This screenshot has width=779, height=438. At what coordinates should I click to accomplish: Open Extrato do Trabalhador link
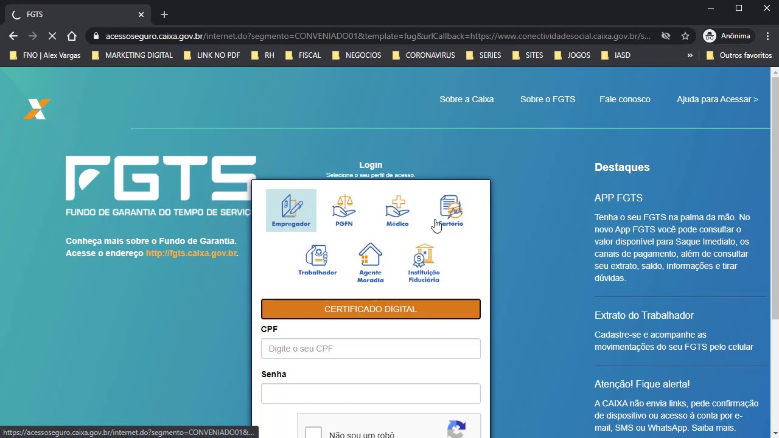click(644, 315)
